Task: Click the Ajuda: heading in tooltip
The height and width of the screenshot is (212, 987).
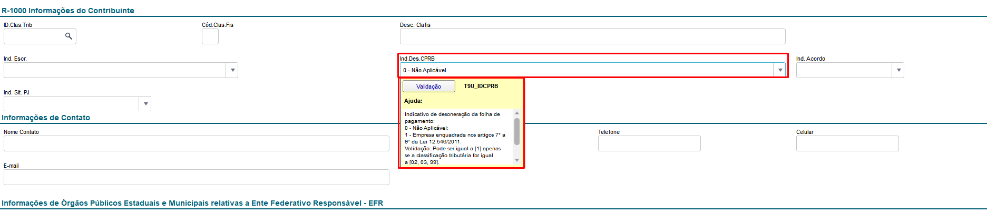Action: (413, 101)
